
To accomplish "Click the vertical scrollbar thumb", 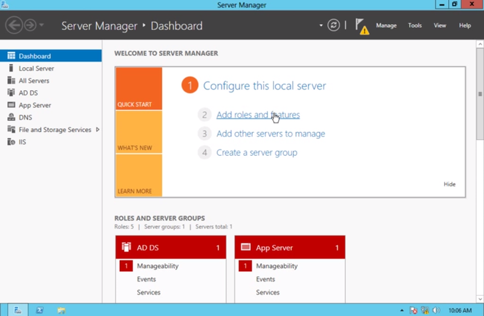I will [x=480, y=94].
